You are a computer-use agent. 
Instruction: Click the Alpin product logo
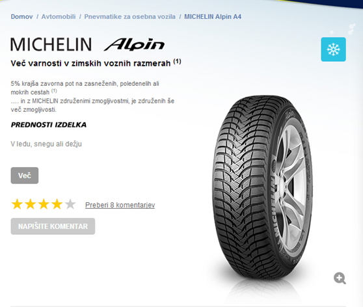[135, 44]
